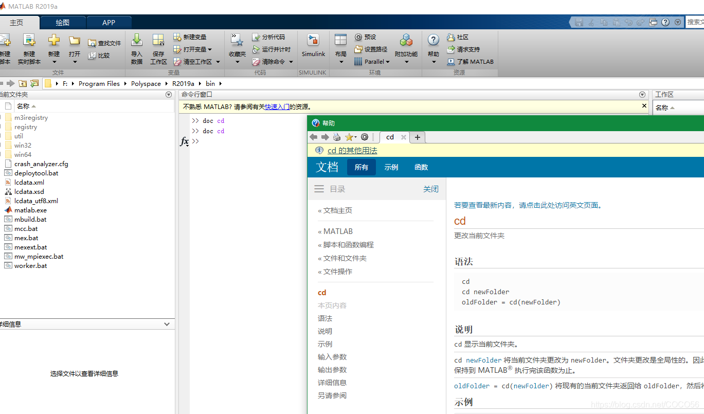
Task: Expand the 布局 layout dropdown
Action: point(341,62)
